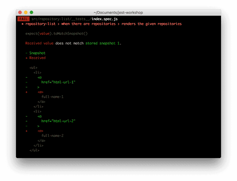
Task: Click the opening <ul> tag line
Action: tap(33, 68)
